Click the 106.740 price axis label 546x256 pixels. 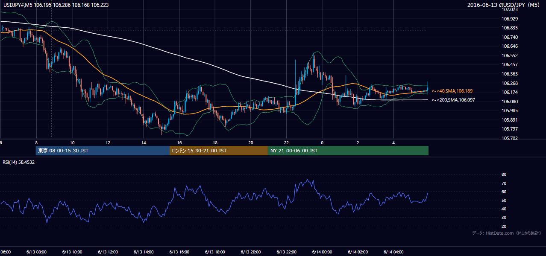(x=510, y=37)
